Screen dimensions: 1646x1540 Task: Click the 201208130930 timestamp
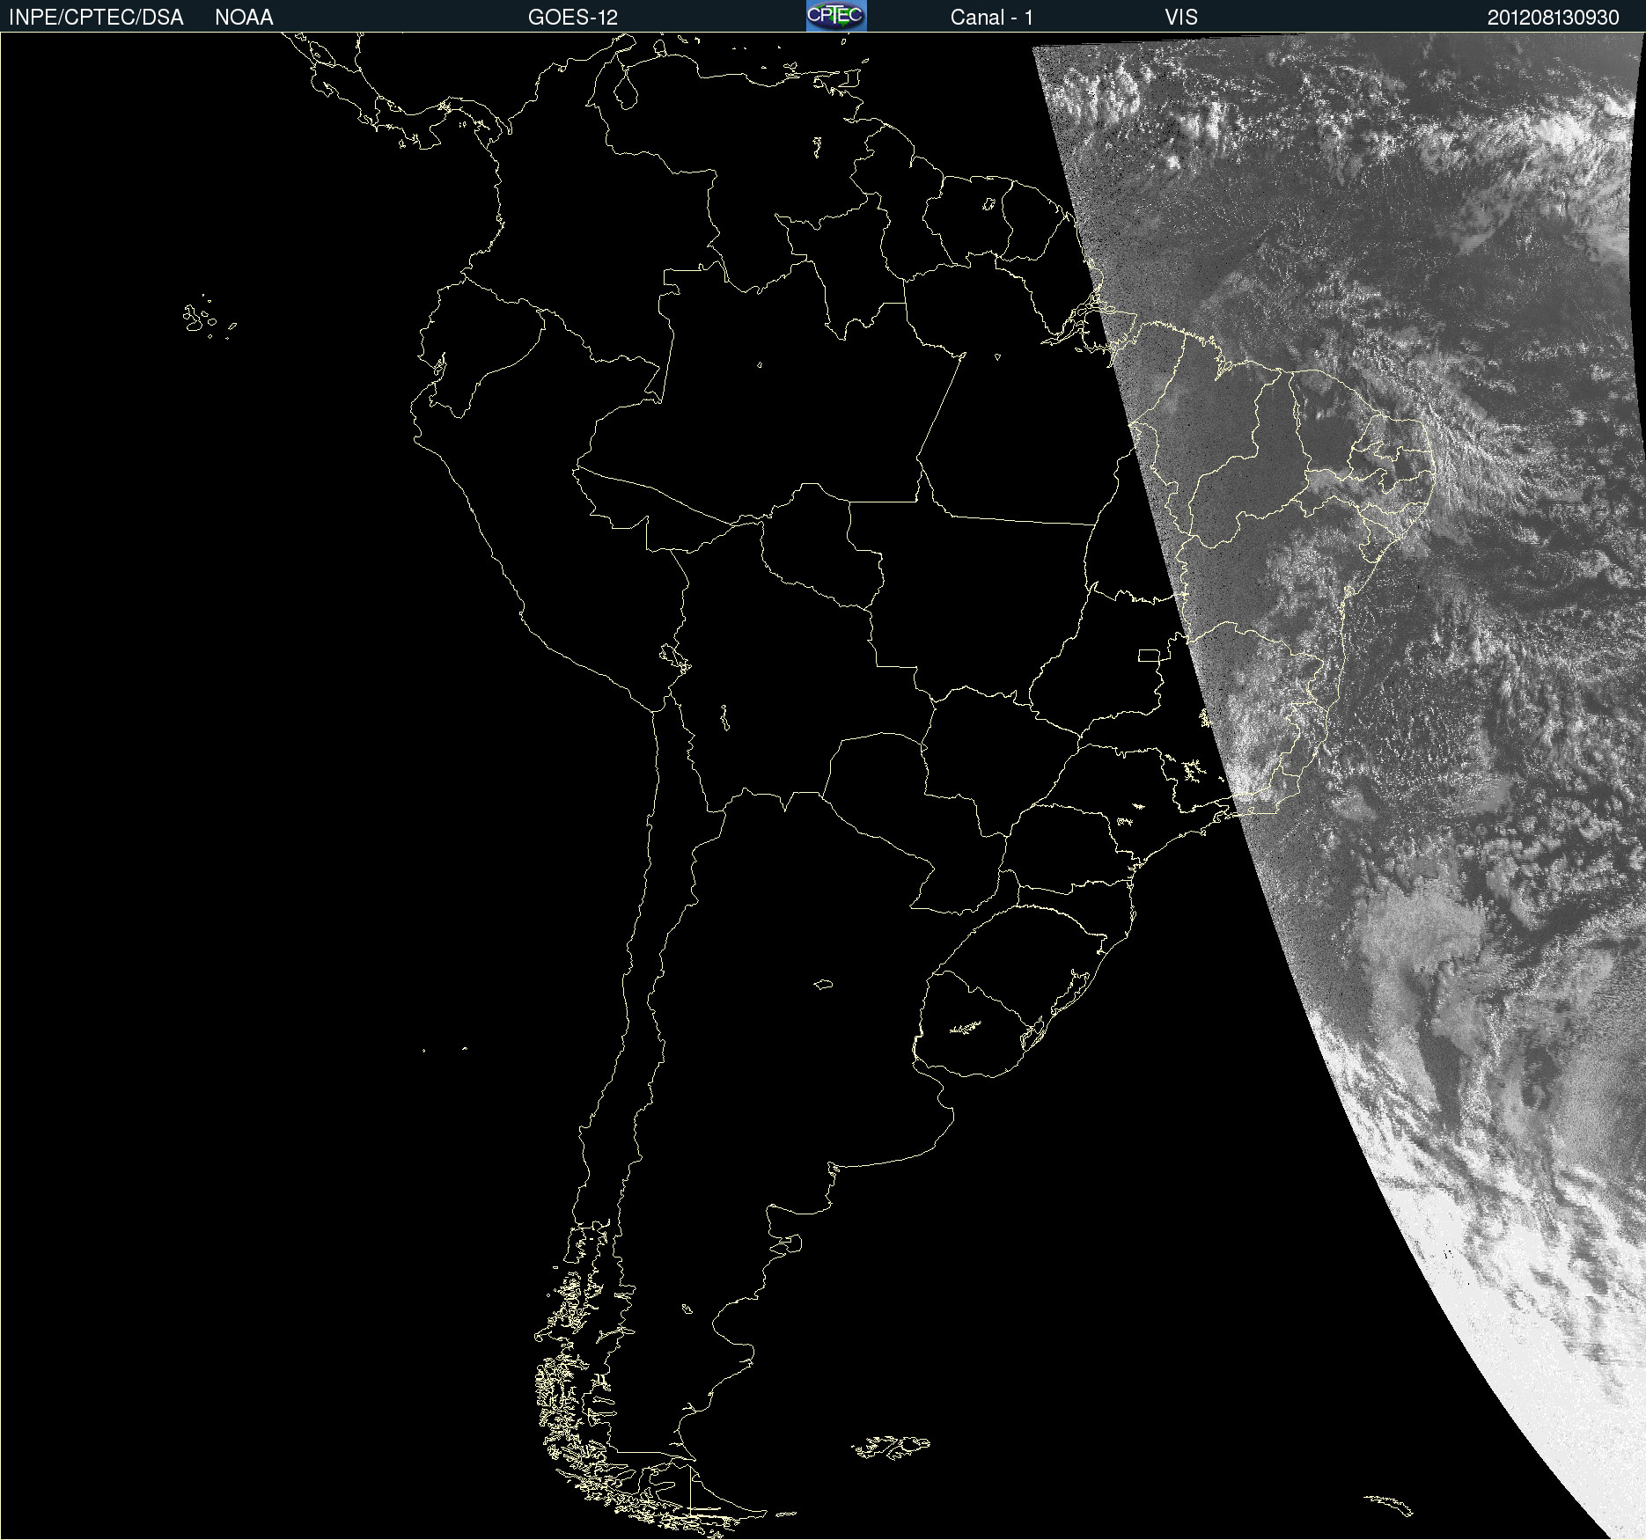coord(1553,18)
